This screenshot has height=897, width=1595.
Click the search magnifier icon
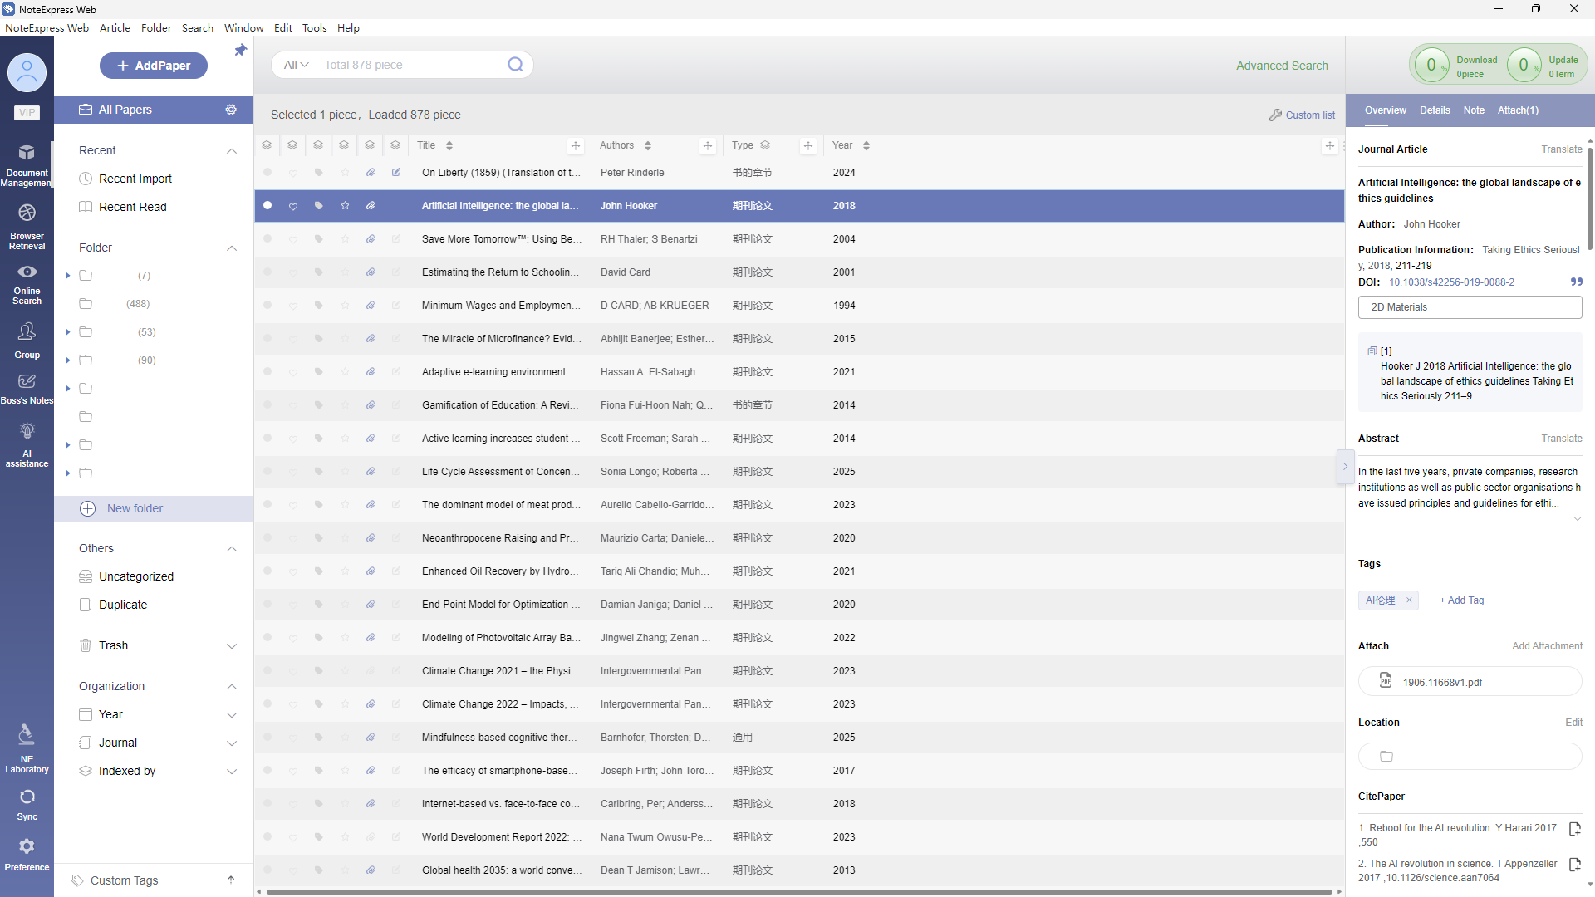(x=515, y=65)
